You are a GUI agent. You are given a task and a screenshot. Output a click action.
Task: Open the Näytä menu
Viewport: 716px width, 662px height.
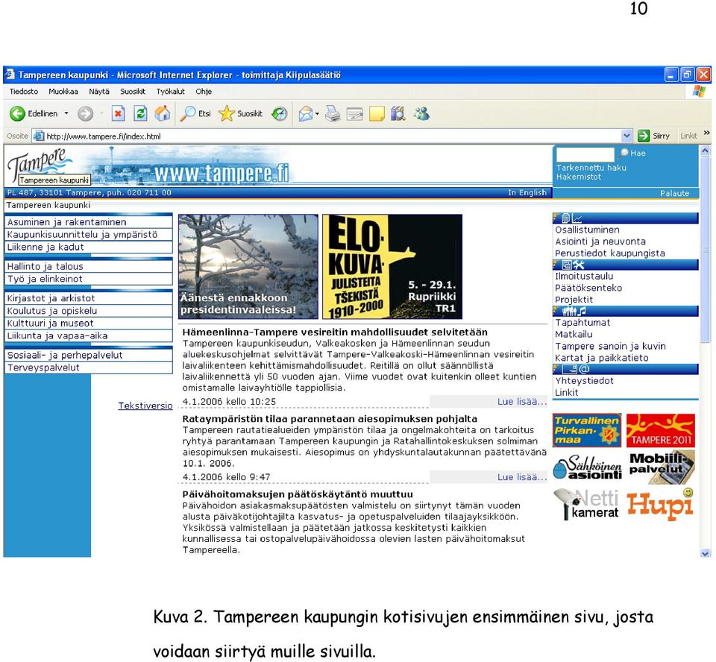tap(99, 91)
